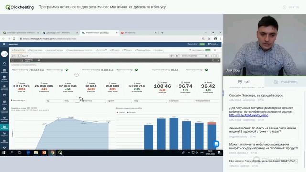Click the 96,74 weekly value
Screen dimensions: 306x172
point(186,86)
